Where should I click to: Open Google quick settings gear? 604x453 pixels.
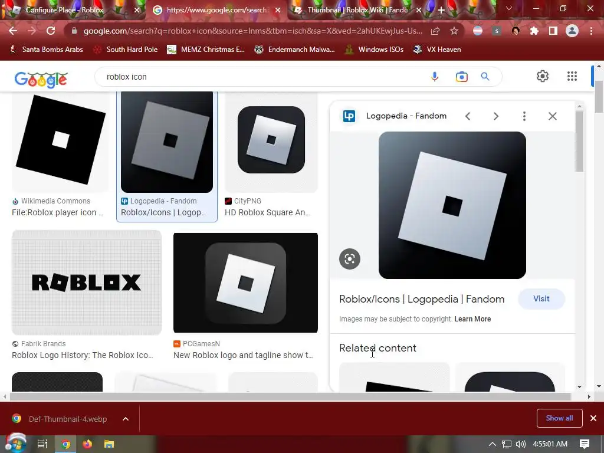(543, 76)
